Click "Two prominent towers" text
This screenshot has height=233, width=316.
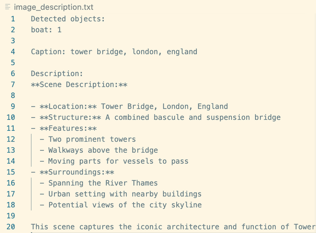point(92,139)
